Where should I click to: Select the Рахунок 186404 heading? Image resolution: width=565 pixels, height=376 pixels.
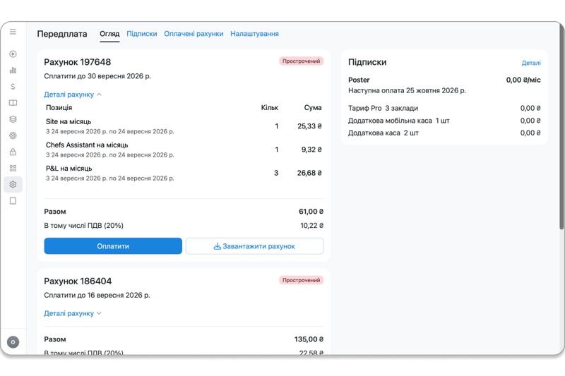[78, 281]
